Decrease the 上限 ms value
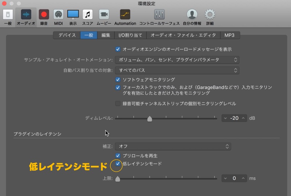This screenshot has height=196, width=291. (225, 179)
